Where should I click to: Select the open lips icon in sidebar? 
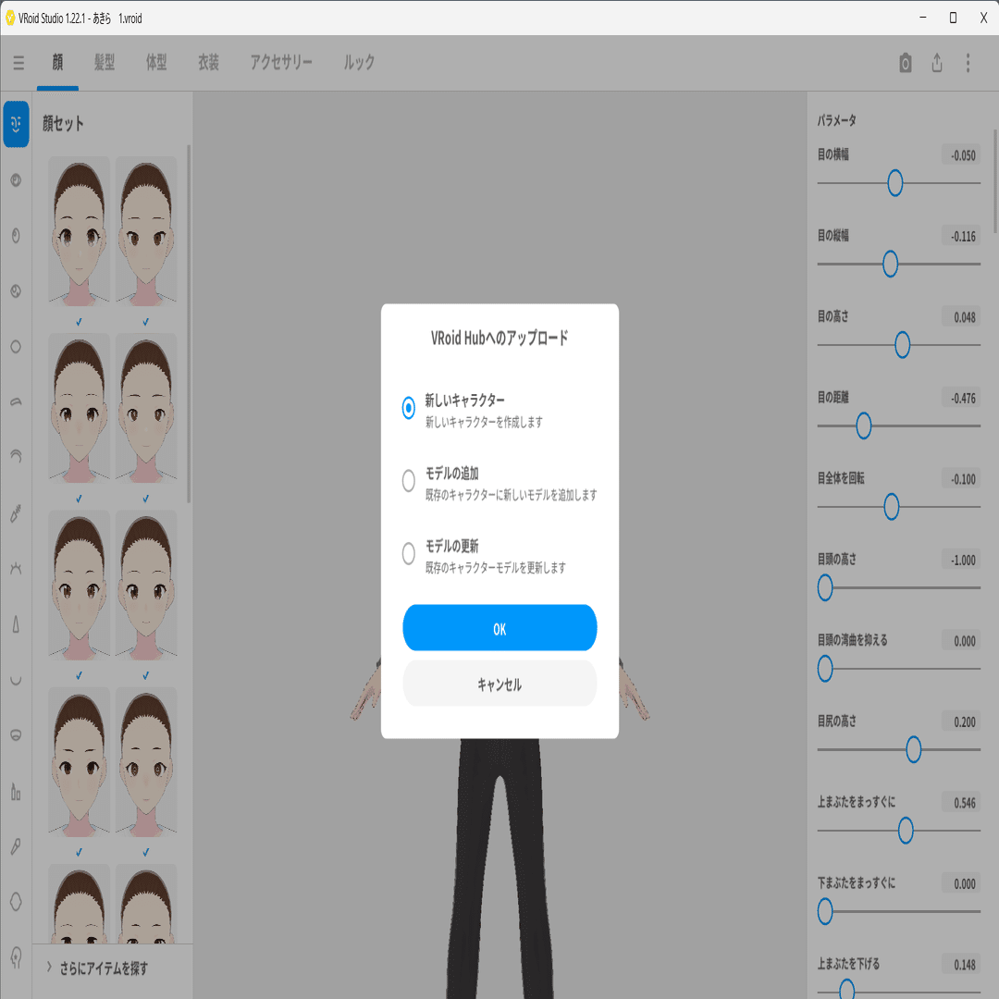click(x=16, y=735)
